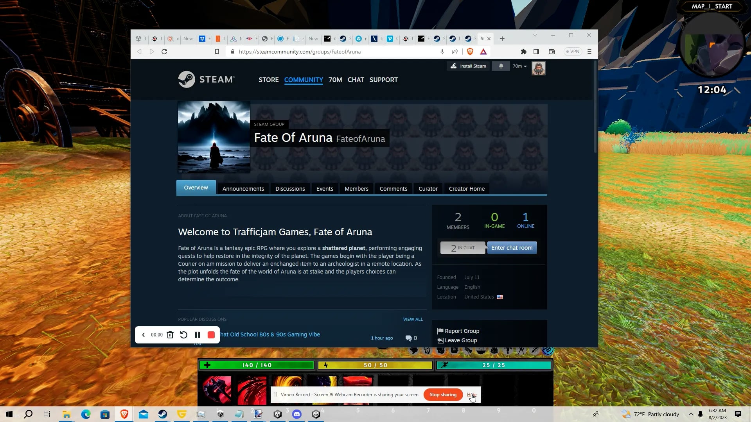
Task: Open Brave Shields in the address bar
Action: [470, 51]
